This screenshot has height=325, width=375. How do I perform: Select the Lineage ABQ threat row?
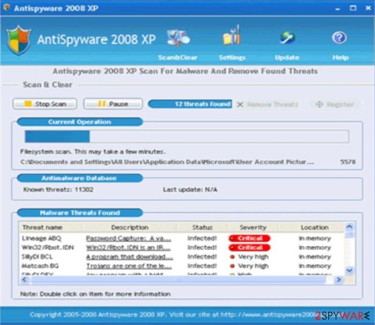coord(182,238)
